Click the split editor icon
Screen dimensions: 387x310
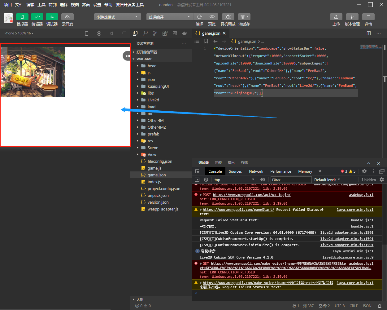point(369,33)
